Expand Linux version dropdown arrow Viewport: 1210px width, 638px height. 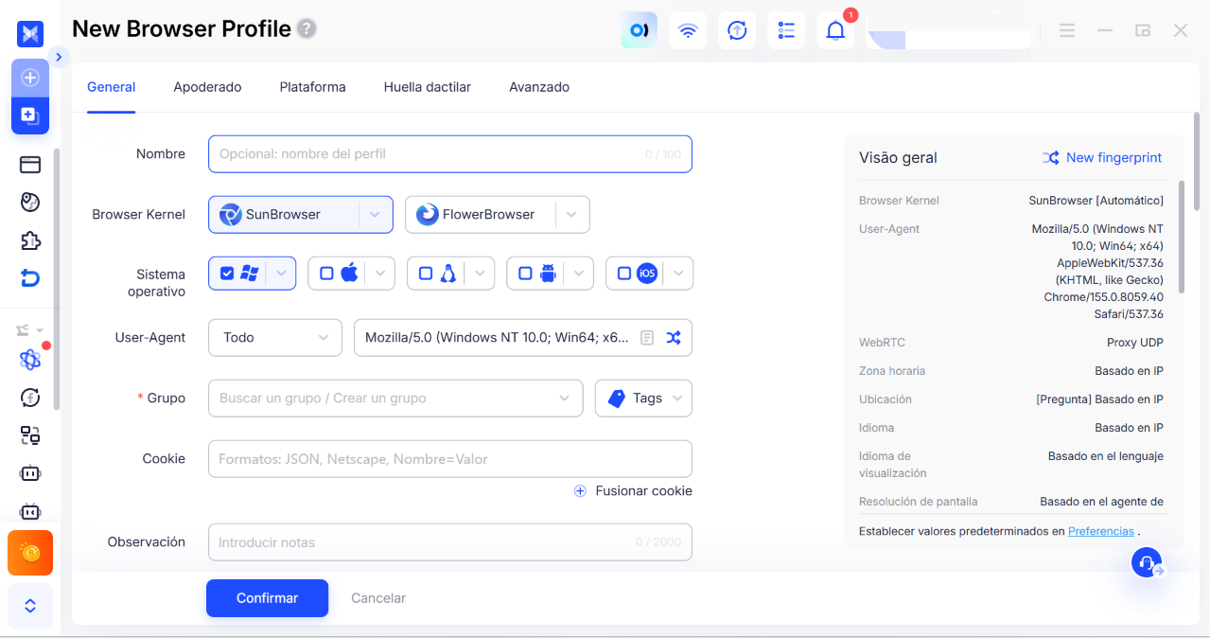(x=480, y=274)
